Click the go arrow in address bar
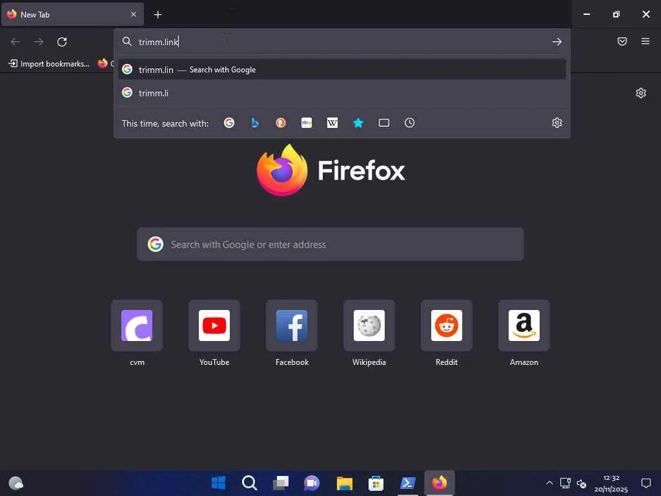The height and width of the screenshot is (496, 661). (557, 42)
